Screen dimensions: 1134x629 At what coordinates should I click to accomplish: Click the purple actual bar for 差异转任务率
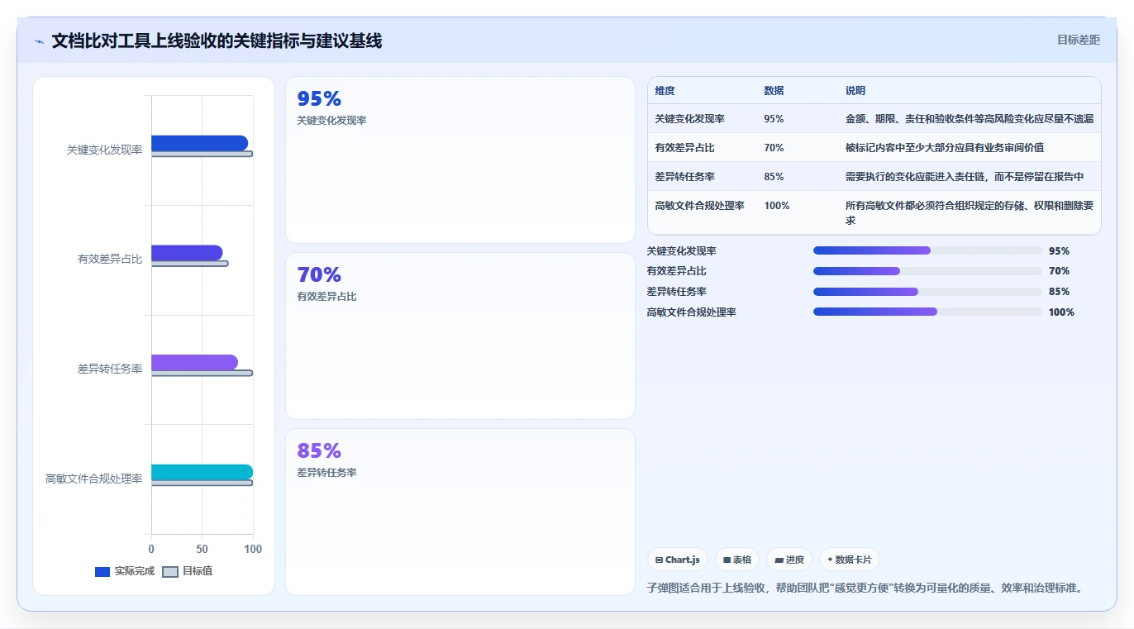click(x=194, y=362)
